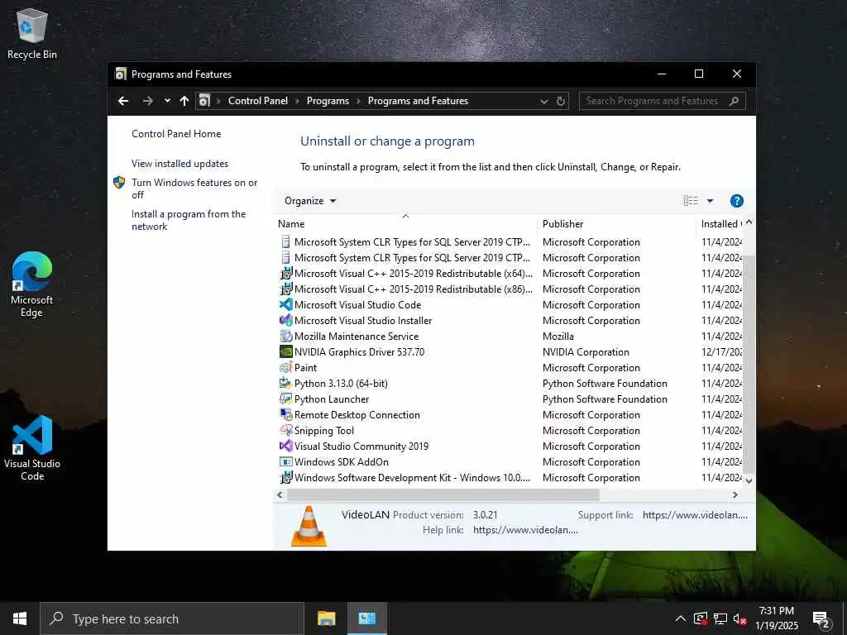Click the Remote Desktop Connection icon

(285, 415)
